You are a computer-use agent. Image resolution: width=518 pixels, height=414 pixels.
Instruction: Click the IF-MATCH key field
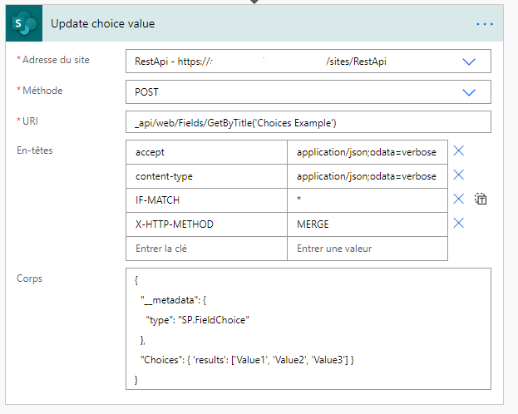(x=206, y=200)
